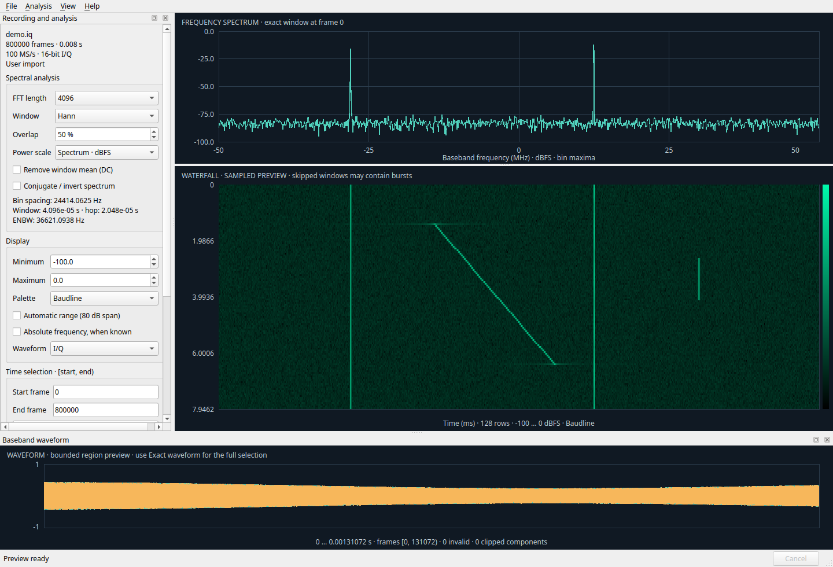This screenshot has height=567, width=833.
Task: Close the Recording and analysis panel
Action: tap(165, 18)
